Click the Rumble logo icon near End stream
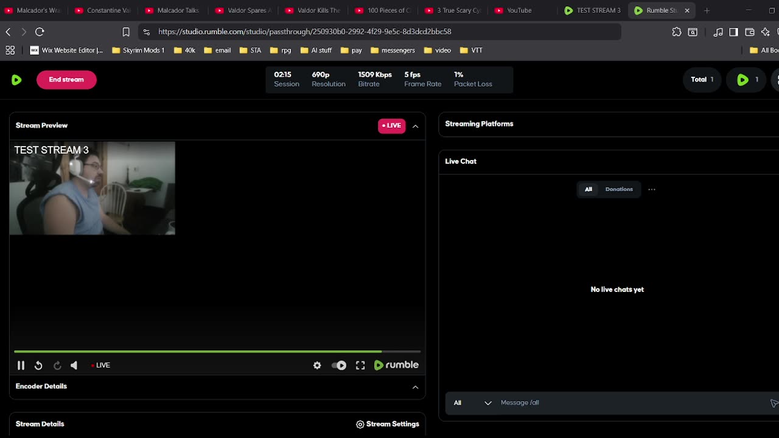The width and height of the screenshot is (779, 438). click(x=16, y=80)
